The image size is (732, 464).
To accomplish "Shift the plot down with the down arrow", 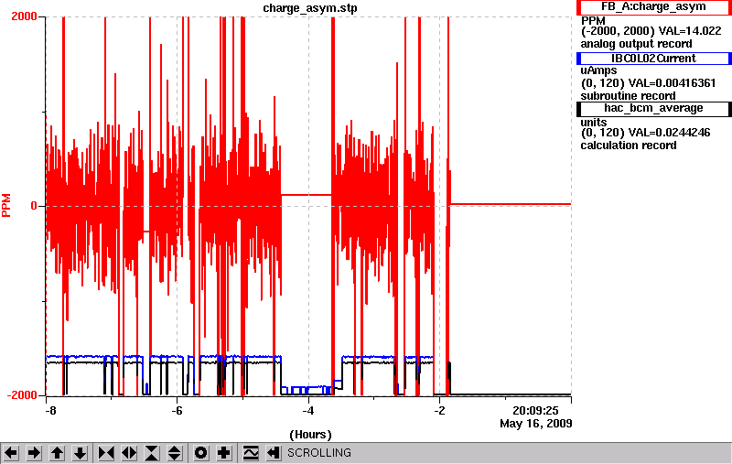I will tap(81, 453).
